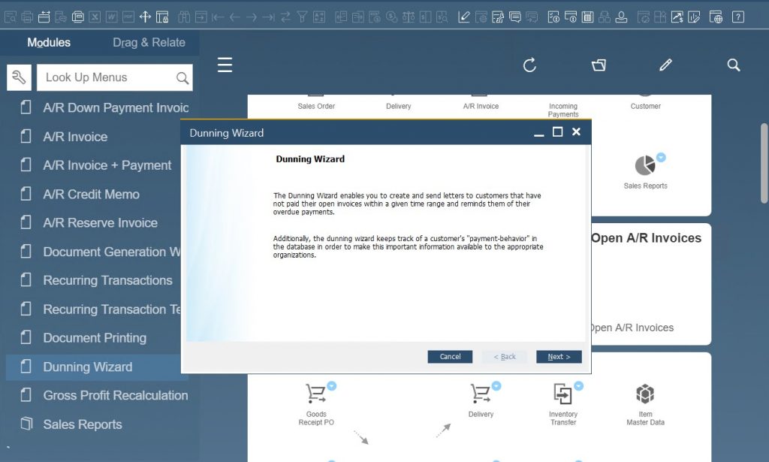This screenshot has width=769, height=462.
Task: Open the Delivery module icon
Action: [x=481, y=394]
